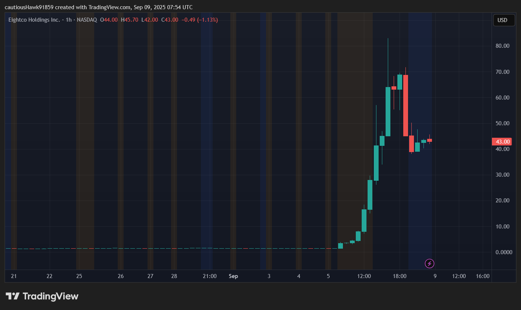
Task: Click the Sep month label on time axis
Action: click(x=233, y=276)
